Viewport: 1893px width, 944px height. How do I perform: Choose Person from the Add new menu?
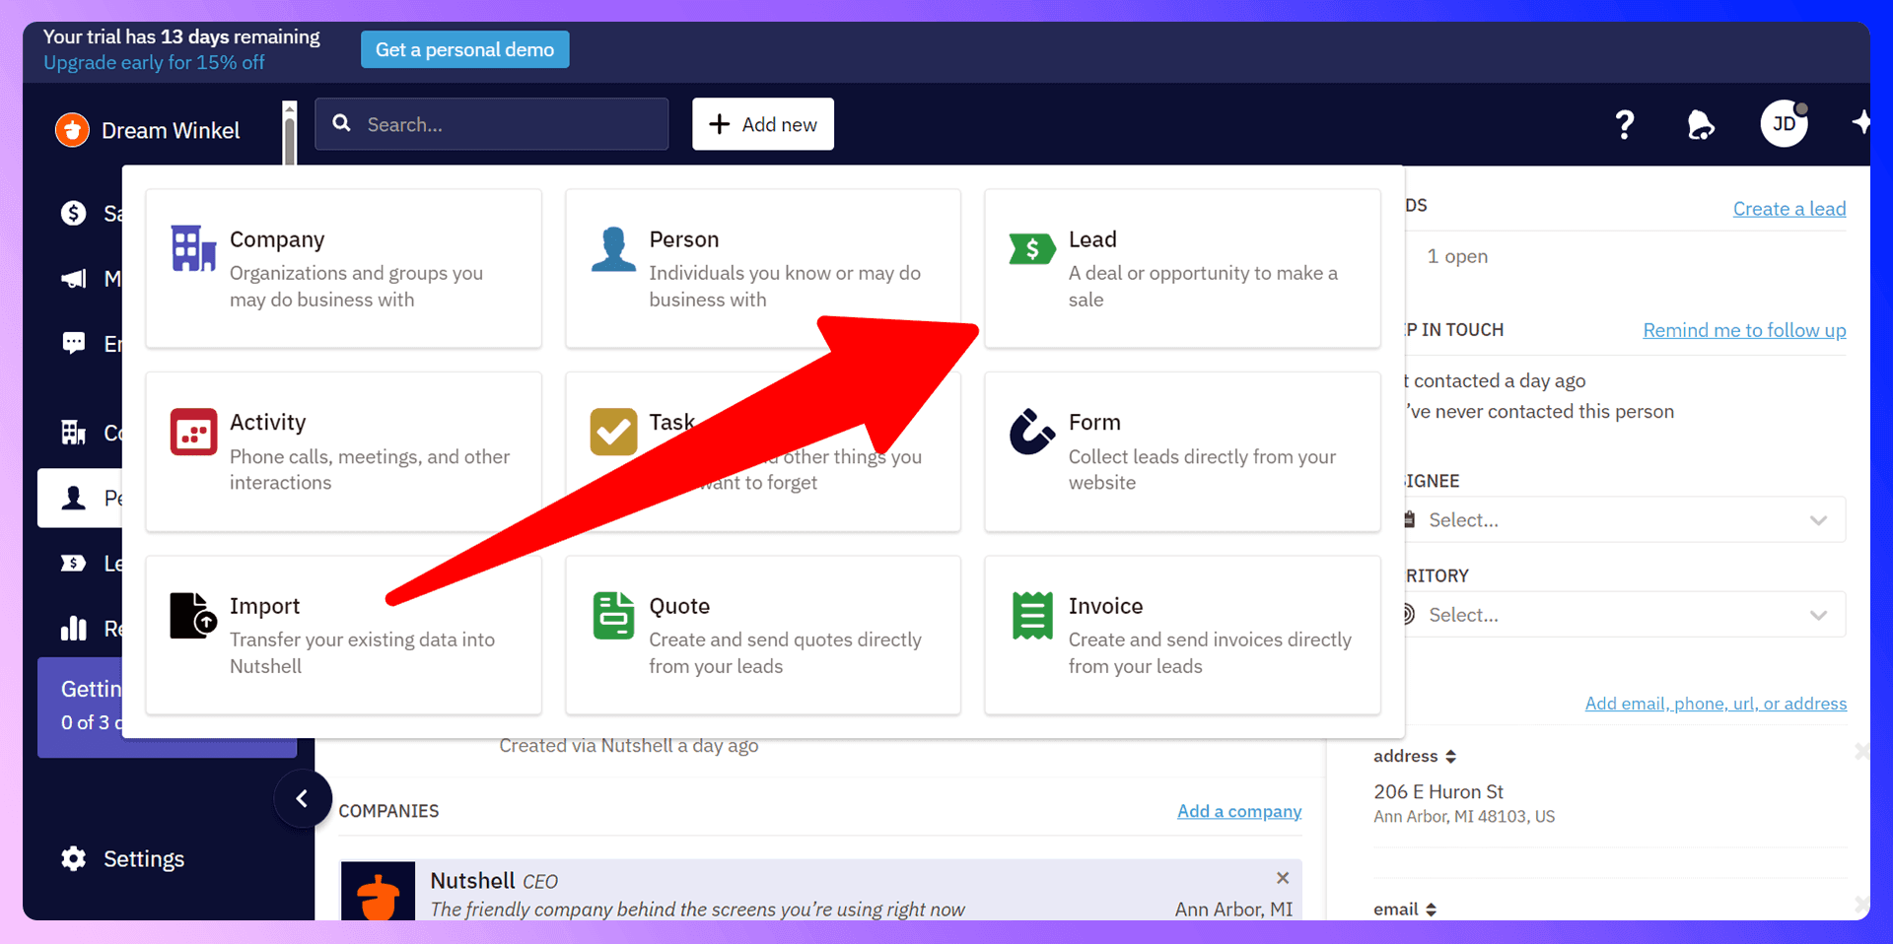763,268
